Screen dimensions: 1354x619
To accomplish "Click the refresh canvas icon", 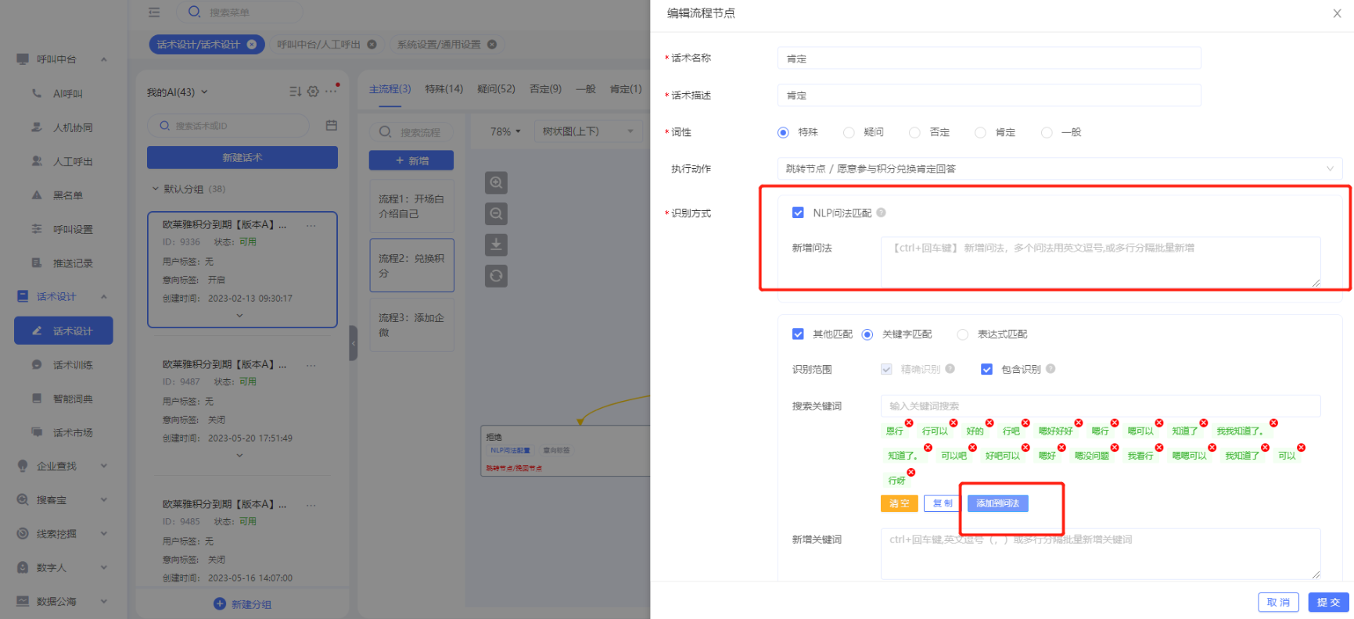I will (x=496, y=276).
